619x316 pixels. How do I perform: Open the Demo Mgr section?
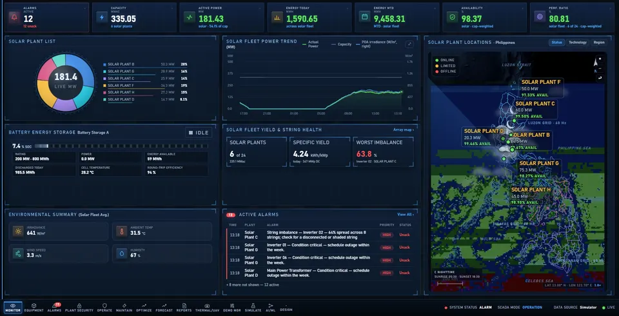pyautogui.click(x=231, y=308)
